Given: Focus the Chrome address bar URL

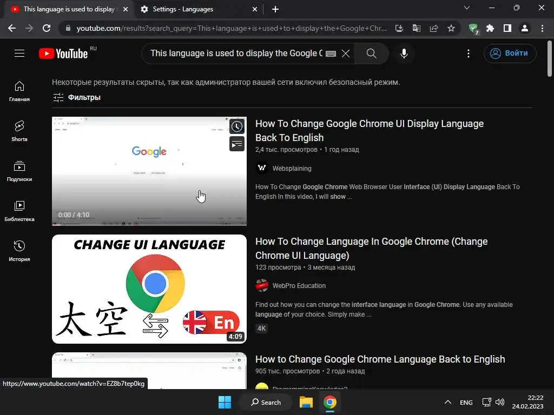Looking at the screenshot, I should click(232, 28).
